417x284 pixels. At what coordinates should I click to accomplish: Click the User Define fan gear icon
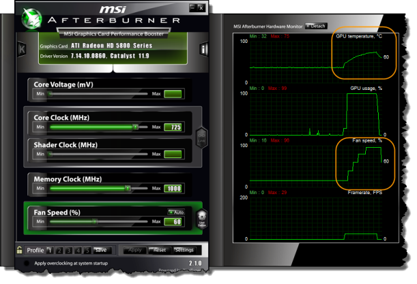(202, 219)
